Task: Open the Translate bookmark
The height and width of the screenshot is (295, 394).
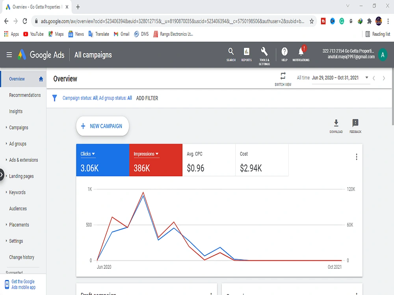Action: pos(99,34)
